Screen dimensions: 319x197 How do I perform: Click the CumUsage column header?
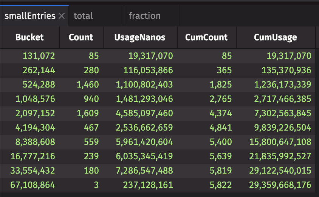coord(275,37)
